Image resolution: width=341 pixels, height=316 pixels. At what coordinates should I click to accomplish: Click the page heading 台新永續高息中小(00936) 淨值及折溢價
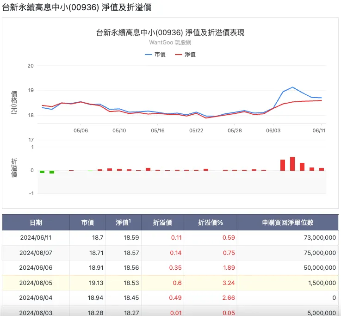click(76, 7)
